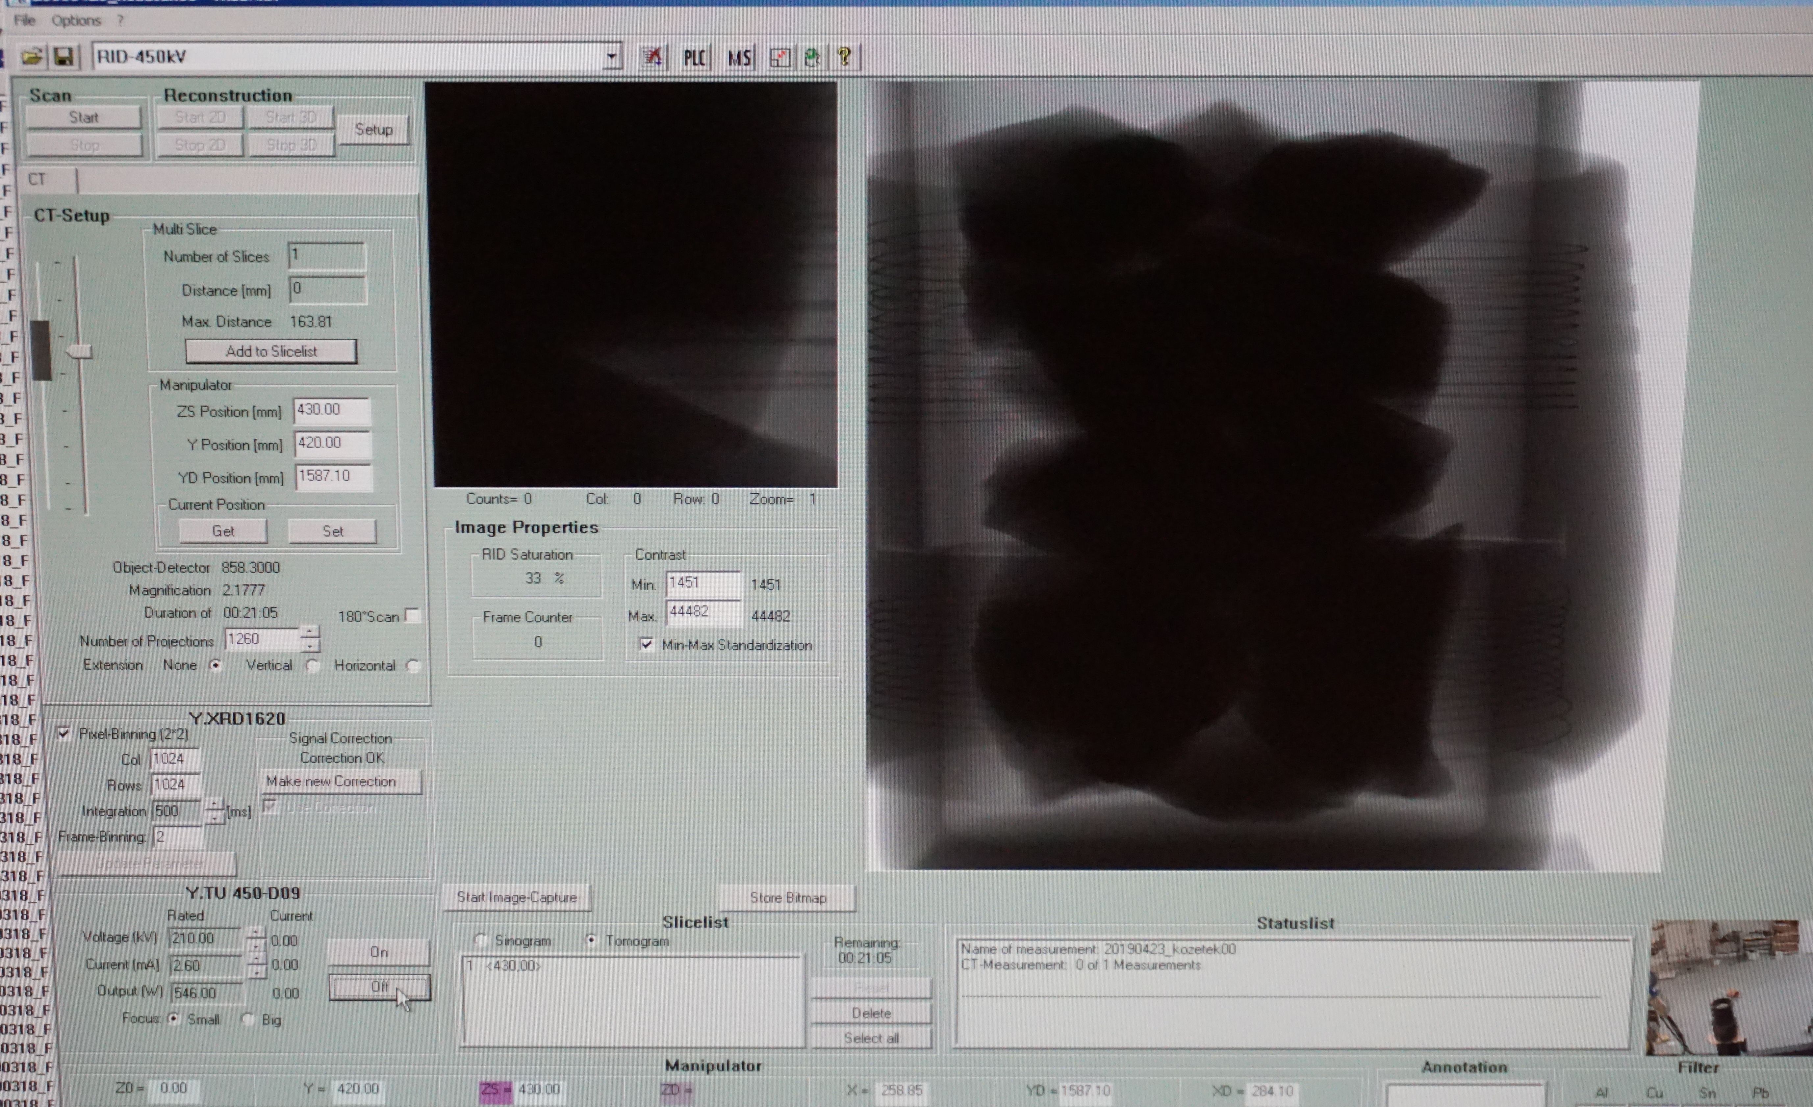
Task: Open the RID-450kV dropdown list
Action: pos(611,57)
